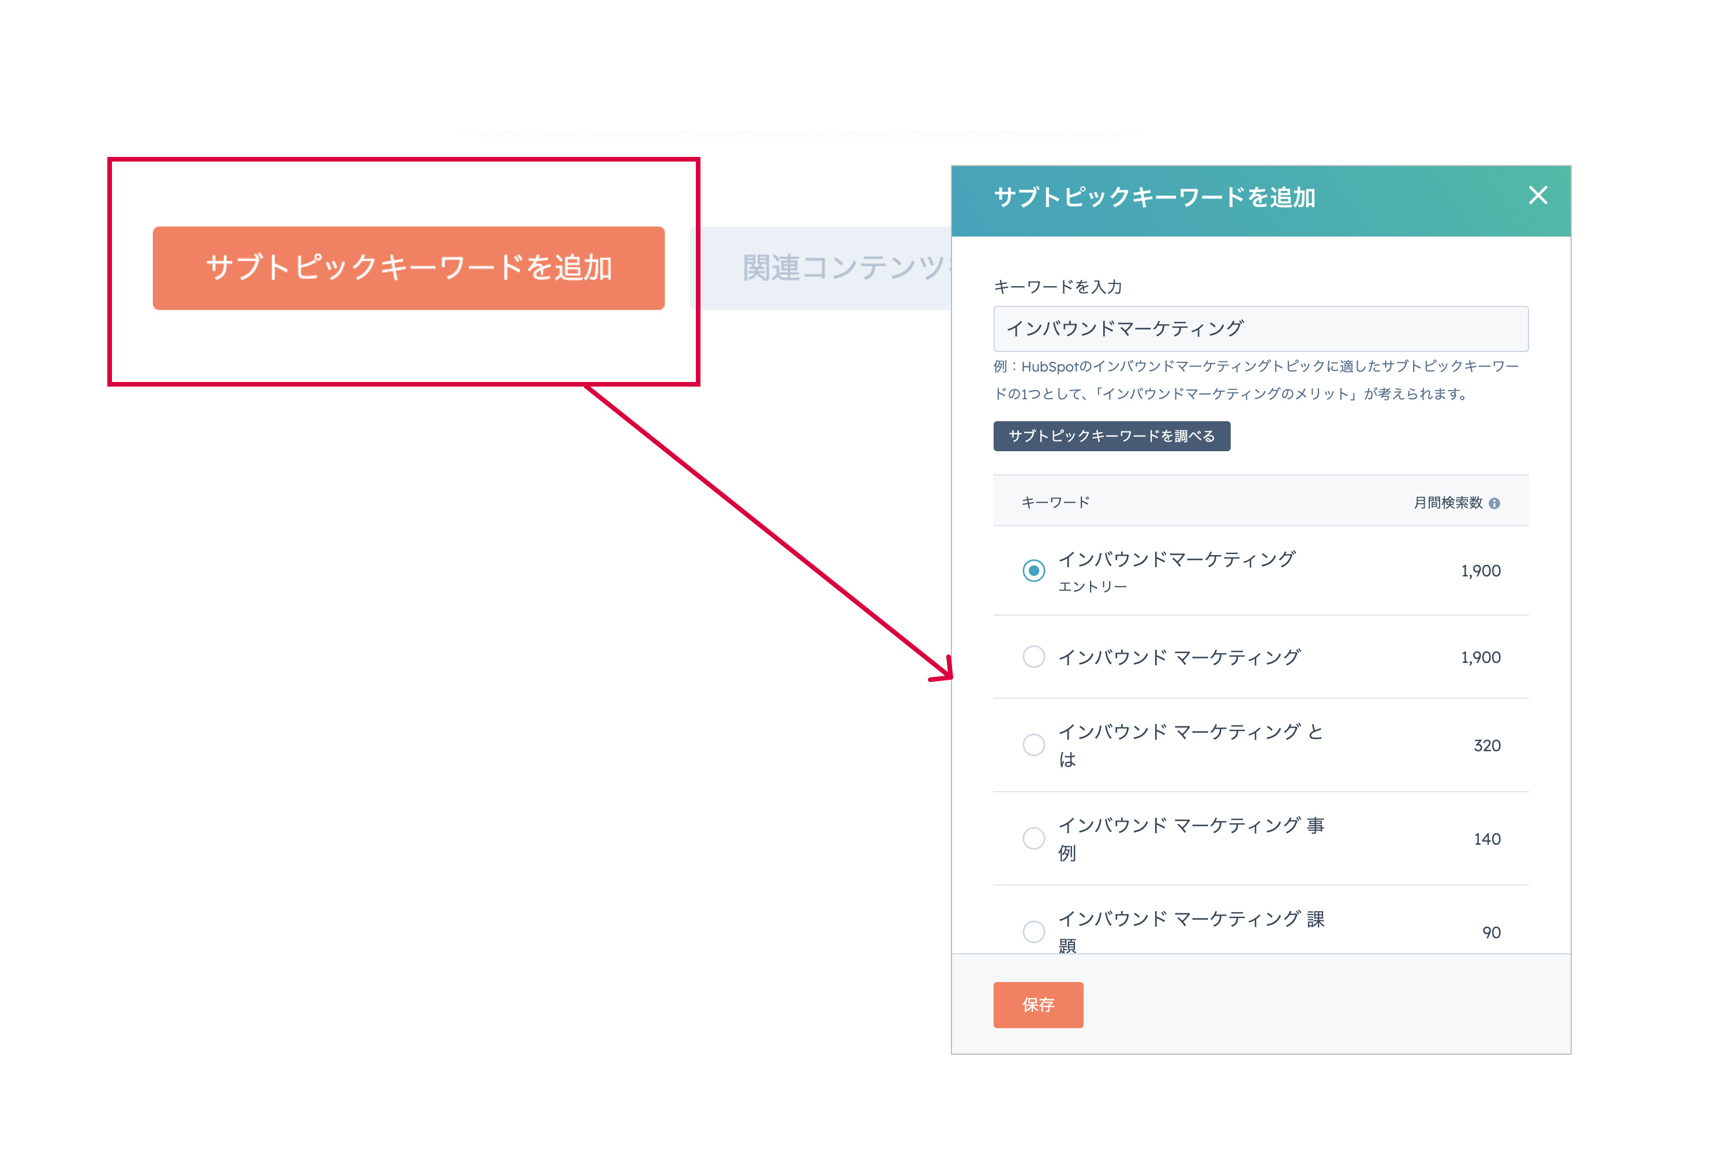Click サブトピックキーワードを調べる button
The width and height of the screenshot is (1731, 1154).
1111,436
